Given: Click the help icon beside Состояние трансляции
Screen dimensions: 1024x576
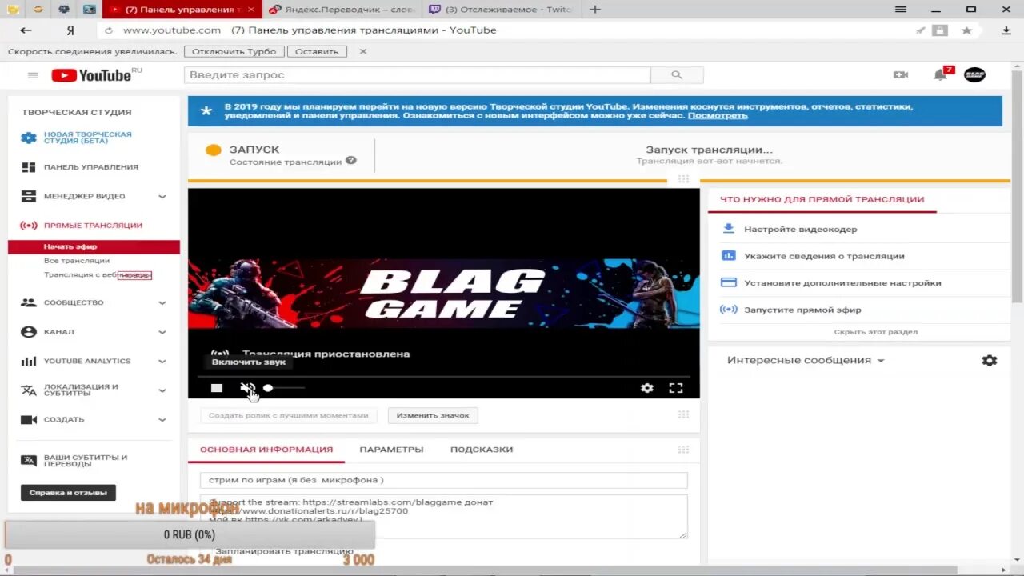Looking at the screenshot, I should click(x=351, y=161).
